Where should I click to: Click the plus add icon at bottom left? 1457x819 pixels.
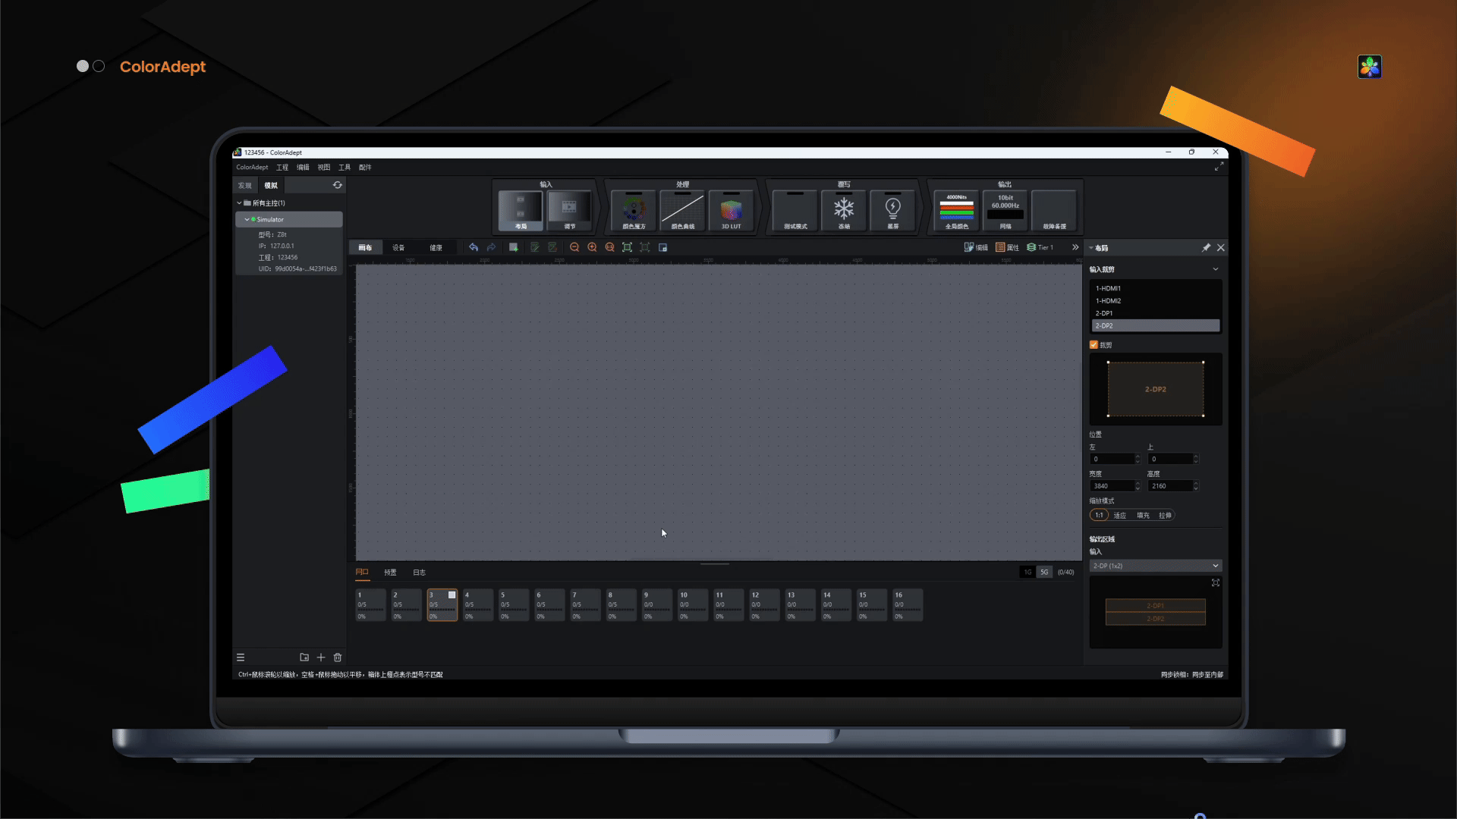(321, 657)
